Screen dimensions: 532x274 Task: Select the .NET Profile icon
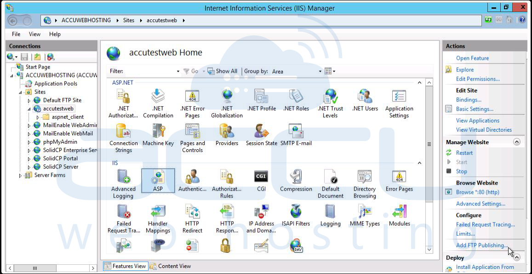(x=262, y=100)
